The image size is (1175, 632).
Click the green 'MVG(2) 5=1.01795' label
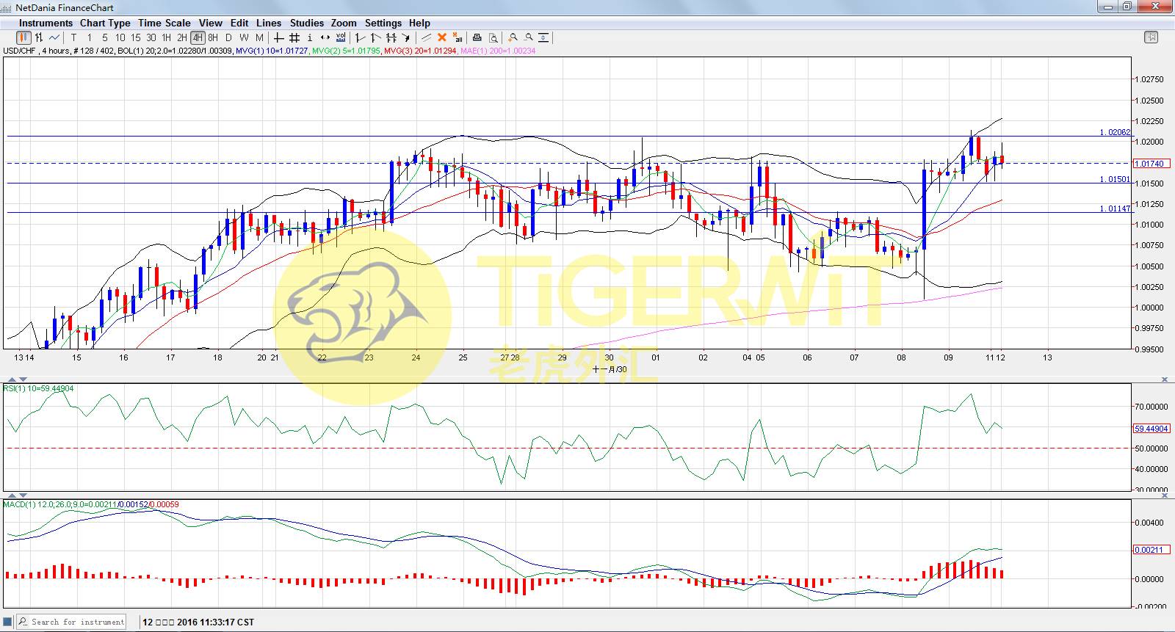point(347,51)
